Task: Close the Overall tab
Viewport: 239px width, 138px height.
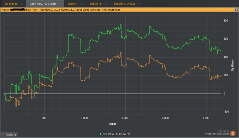Action: coord(82,4)
